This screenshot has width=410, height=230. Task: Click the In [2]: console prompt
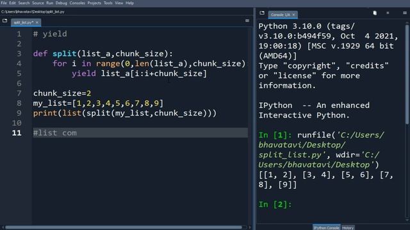pyautogui.click(x=275, y=204)
